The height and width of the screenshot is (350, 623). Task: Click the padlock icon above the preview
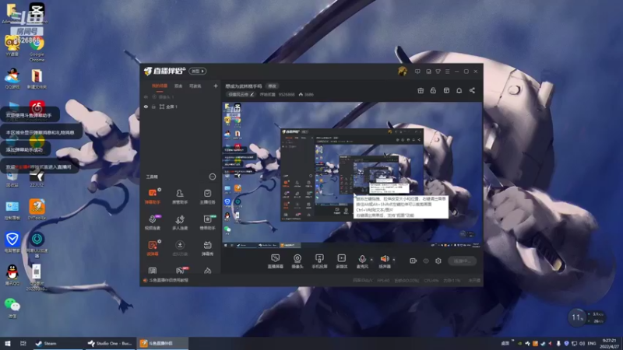point(433,90)
